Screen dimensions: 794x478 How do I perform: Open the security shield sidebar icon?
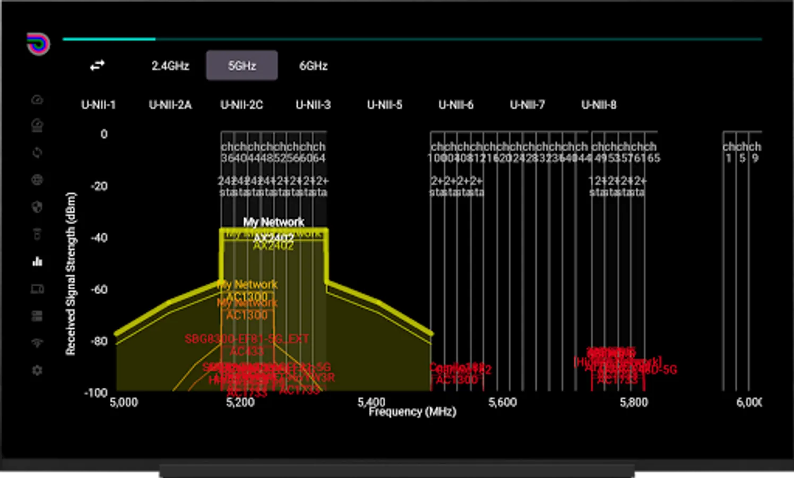click(37, 207)
